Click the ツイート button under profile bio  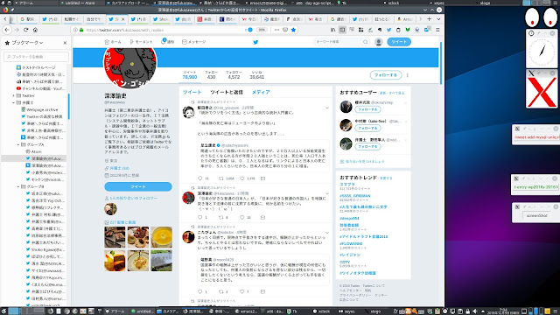[138, 186]
